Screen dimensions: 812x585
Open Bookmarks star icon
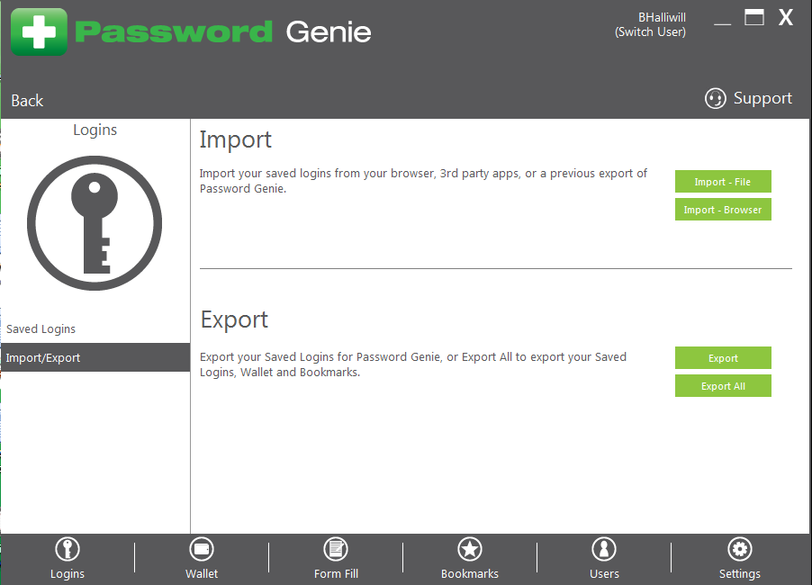[470, 549]
